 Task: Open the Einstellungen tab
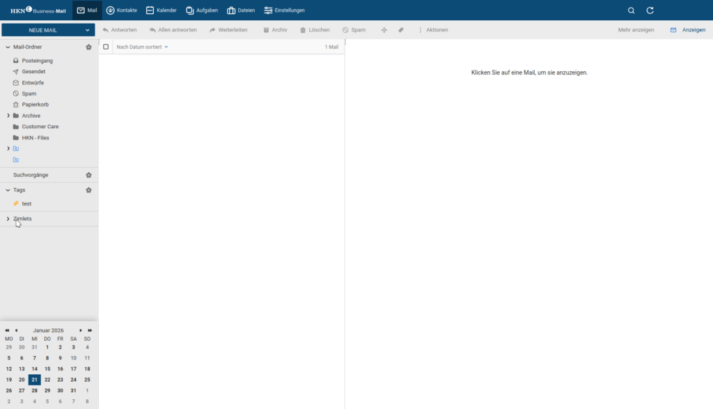284,10
